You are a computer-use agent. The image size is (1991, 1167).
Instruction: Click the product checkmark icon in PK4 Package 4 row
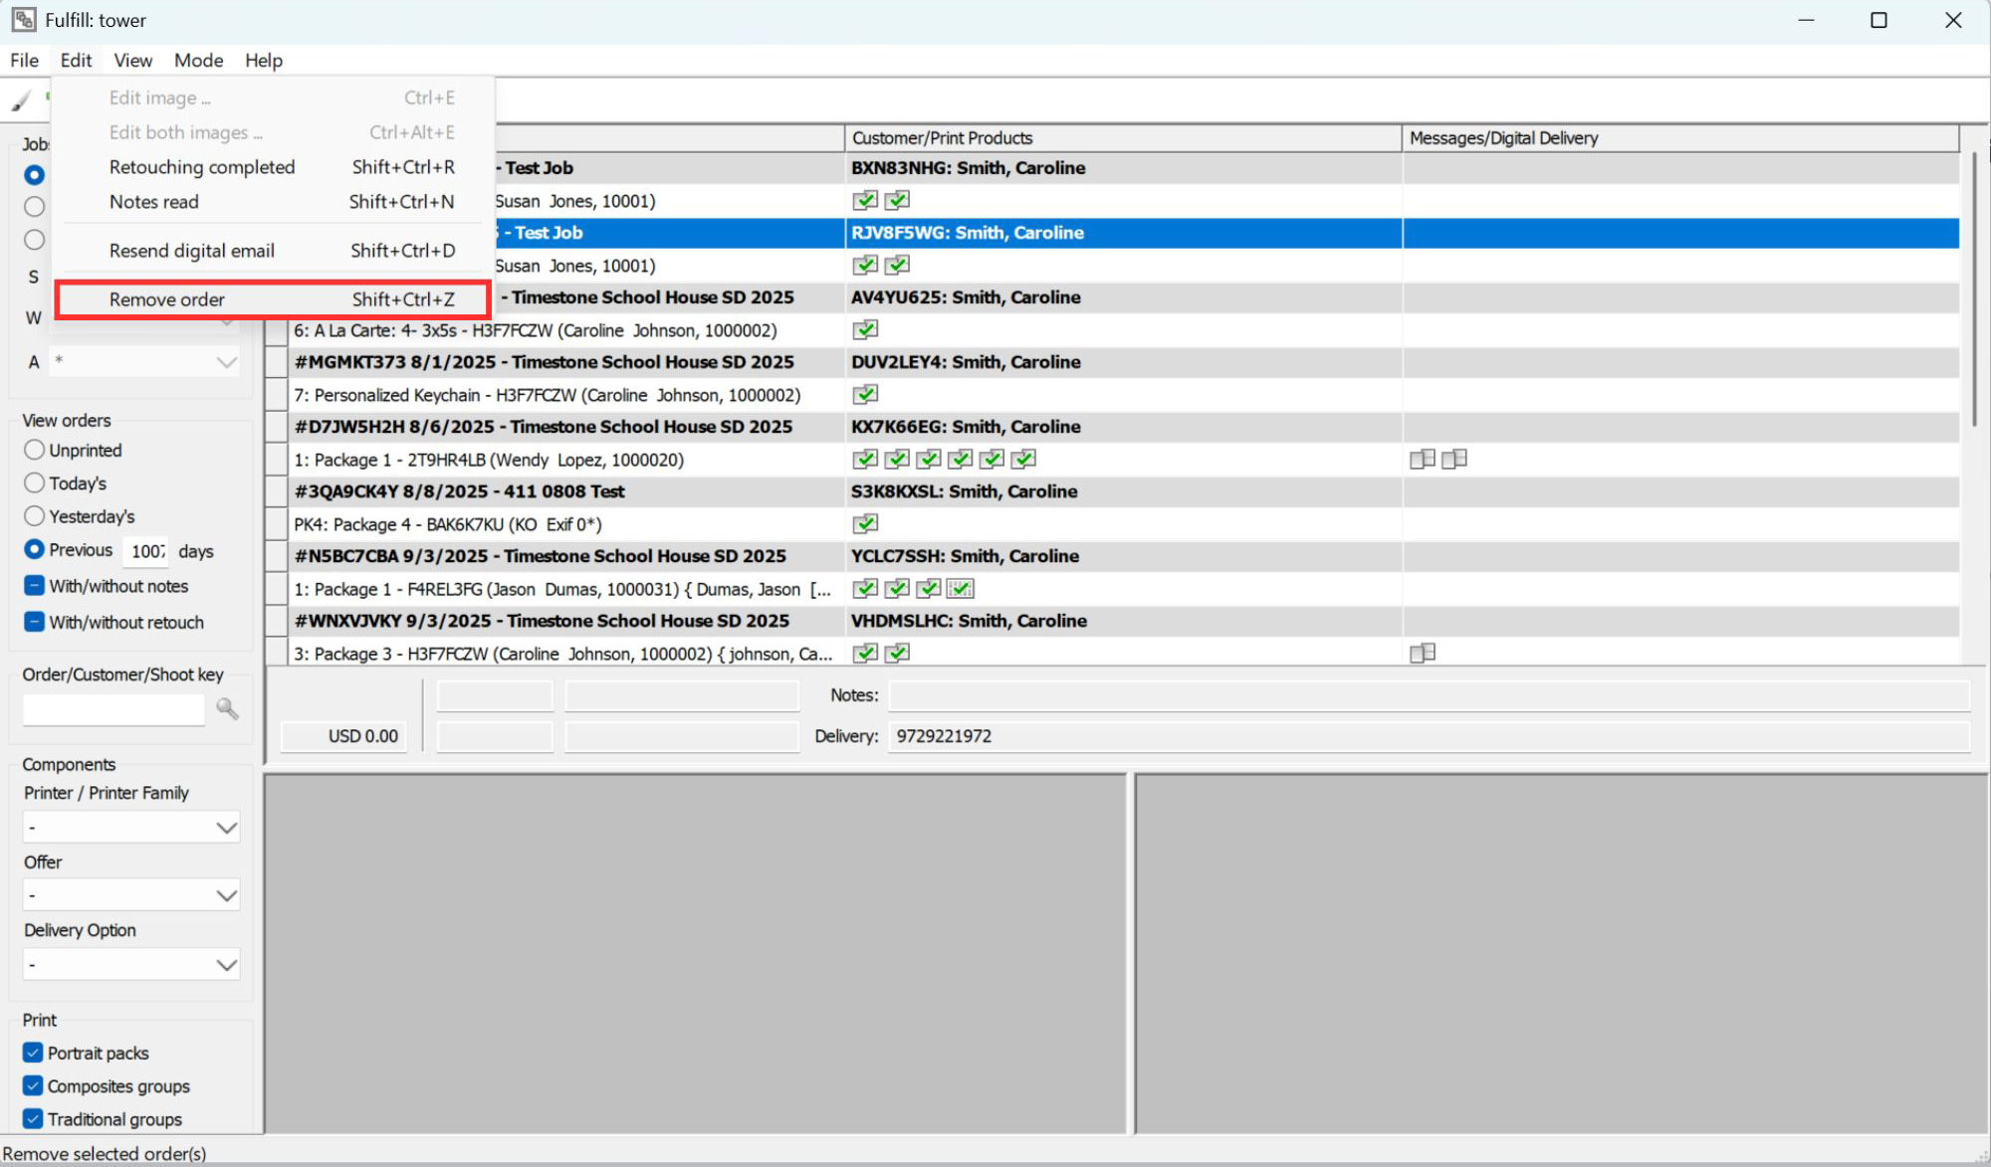click(865, 522)
